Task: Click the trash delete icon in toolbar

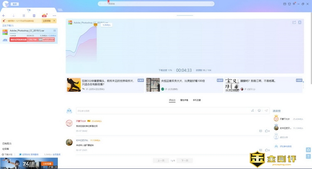Action: click(x=34, y=15)
